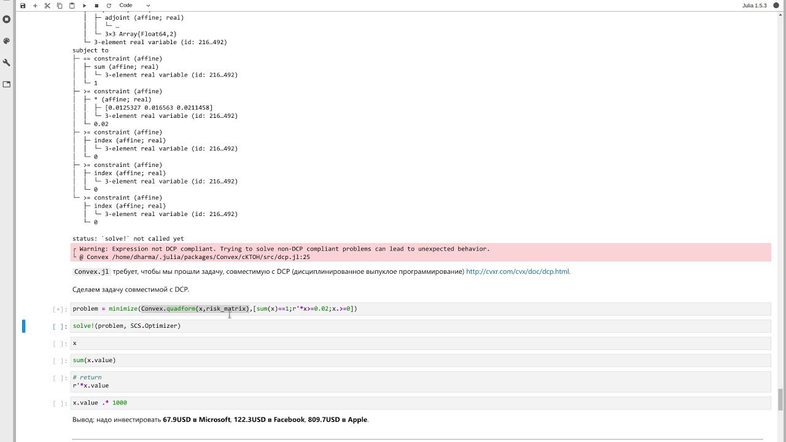Insert a new cell with the plus icon
The width and height of the screenshot is (786, 442).
[35, 6]
